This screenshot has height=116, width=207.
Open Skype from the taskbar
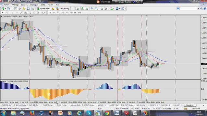pos(89,113)
